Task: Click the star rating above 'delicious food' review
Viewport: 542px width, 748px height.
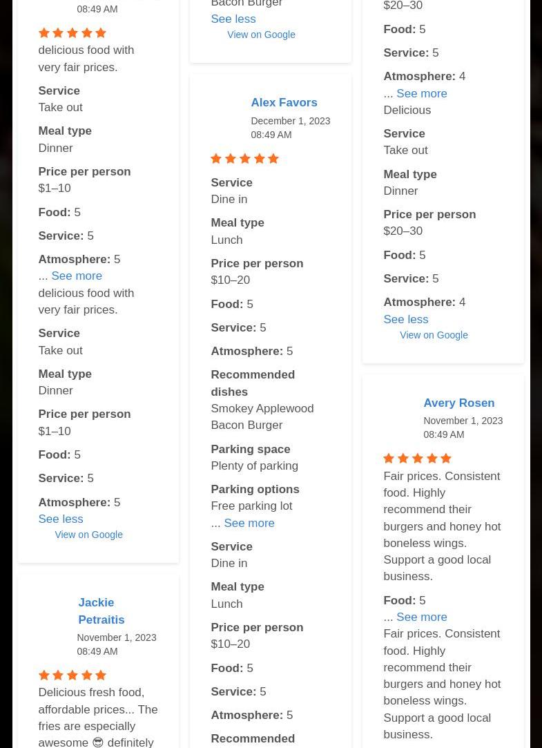Action: pos(72,33)
